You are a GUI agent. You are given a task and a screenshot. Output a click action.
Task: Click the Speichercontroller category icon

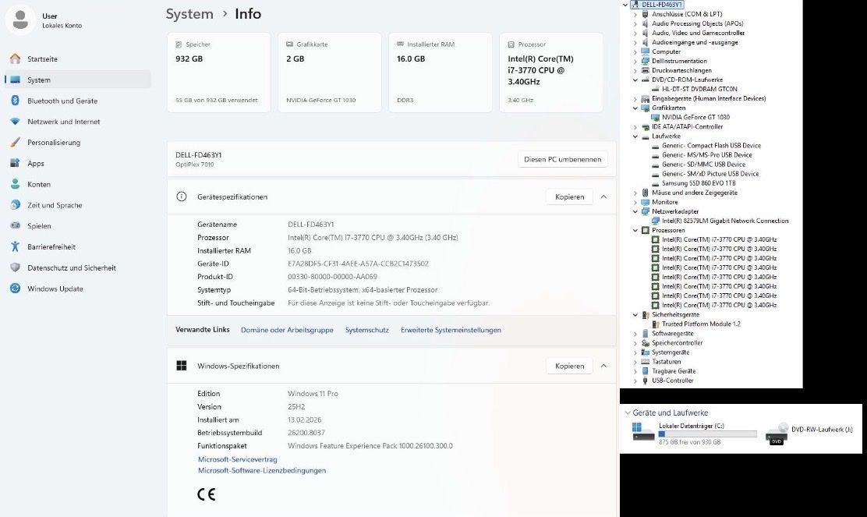coord(646,343)
